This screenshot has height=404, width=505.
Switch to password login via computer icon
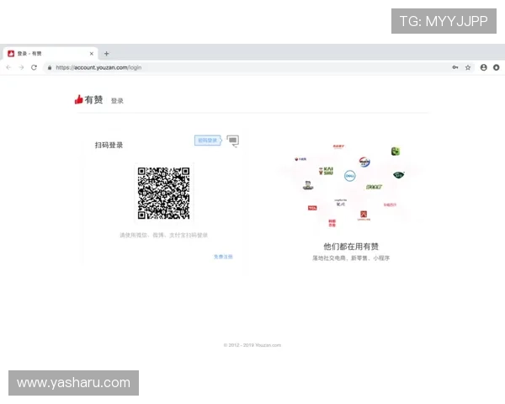point(232,141)
